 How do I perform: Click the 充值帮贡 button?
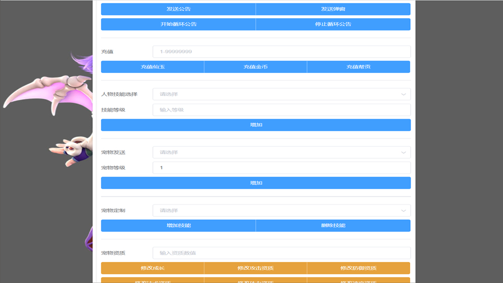pos(358,67)
